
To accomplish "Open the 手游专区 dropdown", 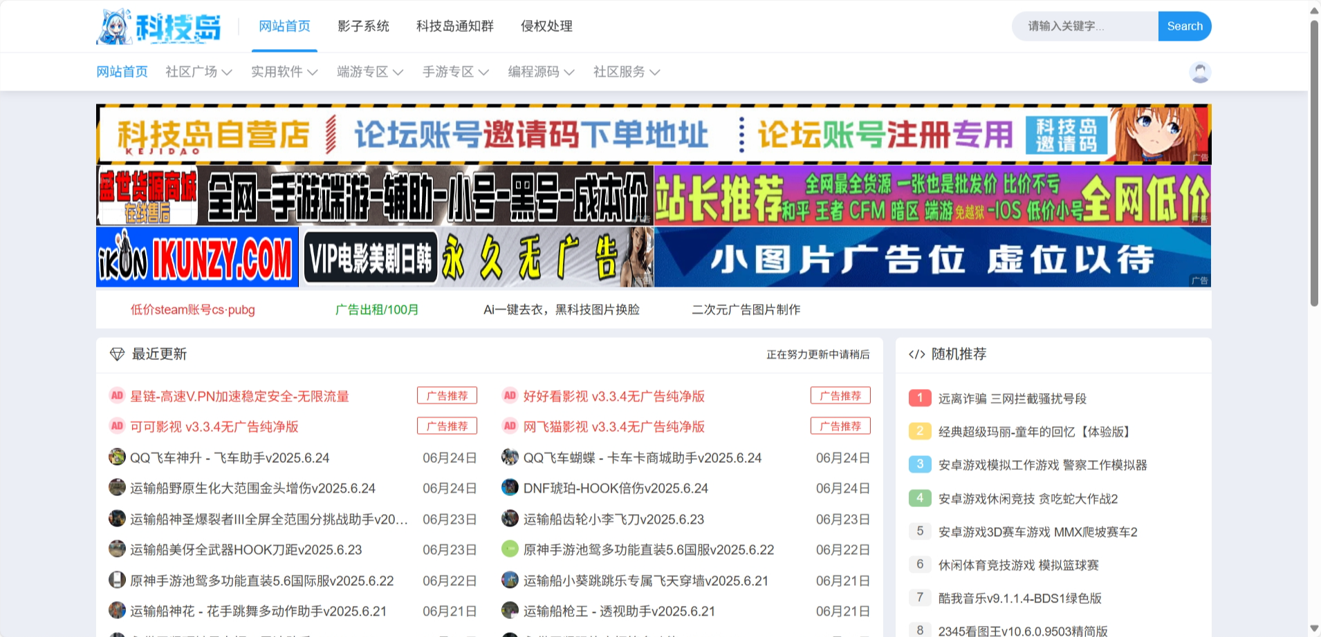I will pyautogui.click(x=455, y=72).
